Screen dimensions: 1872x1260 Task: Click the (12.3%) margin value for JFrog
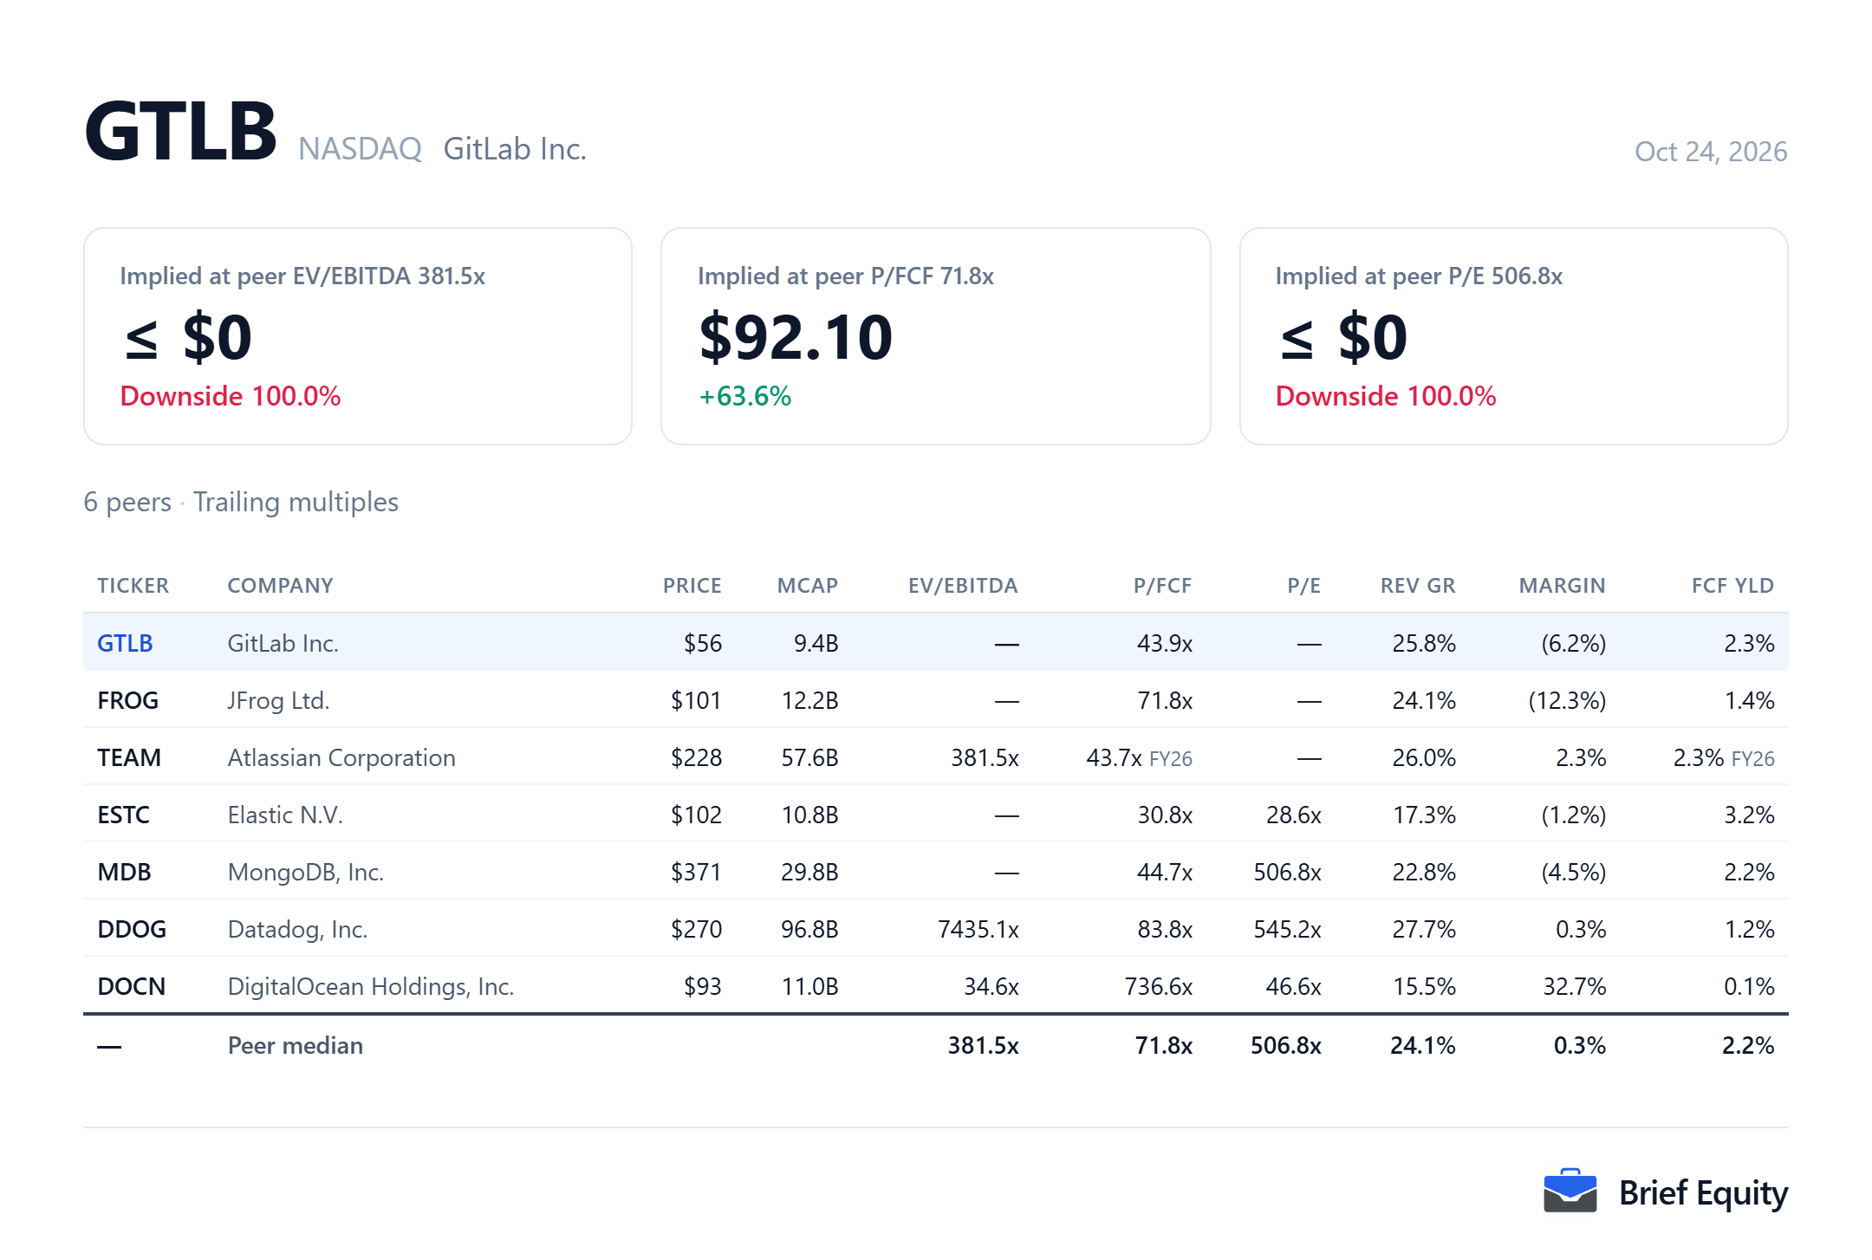pos(1567,700)
